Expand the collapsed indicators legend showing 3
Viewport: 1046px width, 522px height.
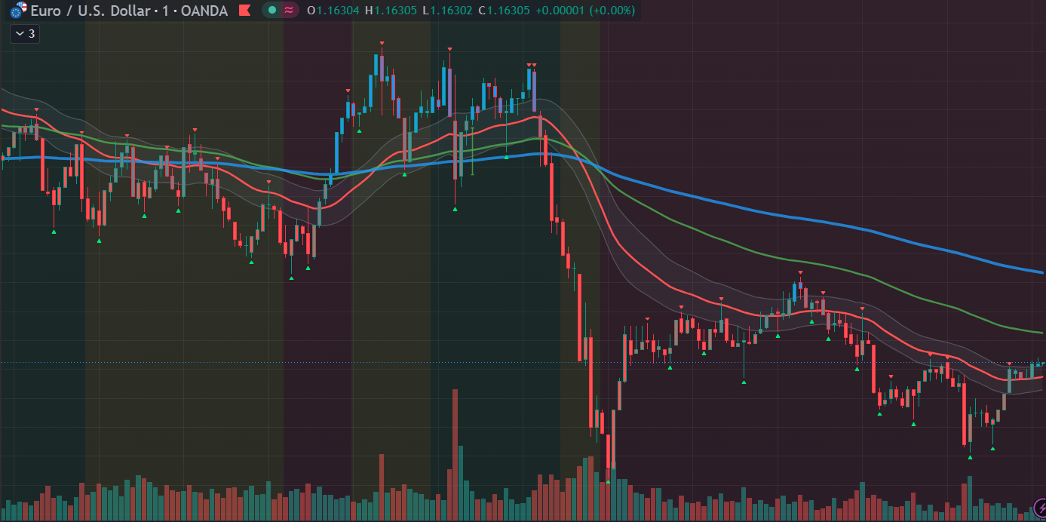(x=24, y=33)
